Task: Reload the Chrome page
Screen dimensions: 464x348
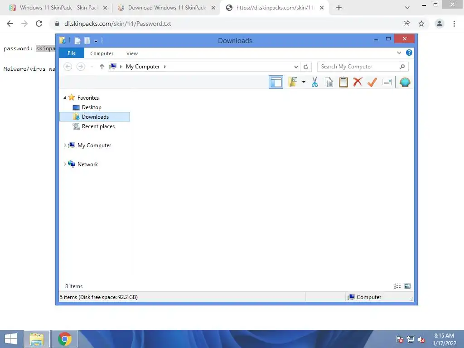Action: [x=39, y=24]
